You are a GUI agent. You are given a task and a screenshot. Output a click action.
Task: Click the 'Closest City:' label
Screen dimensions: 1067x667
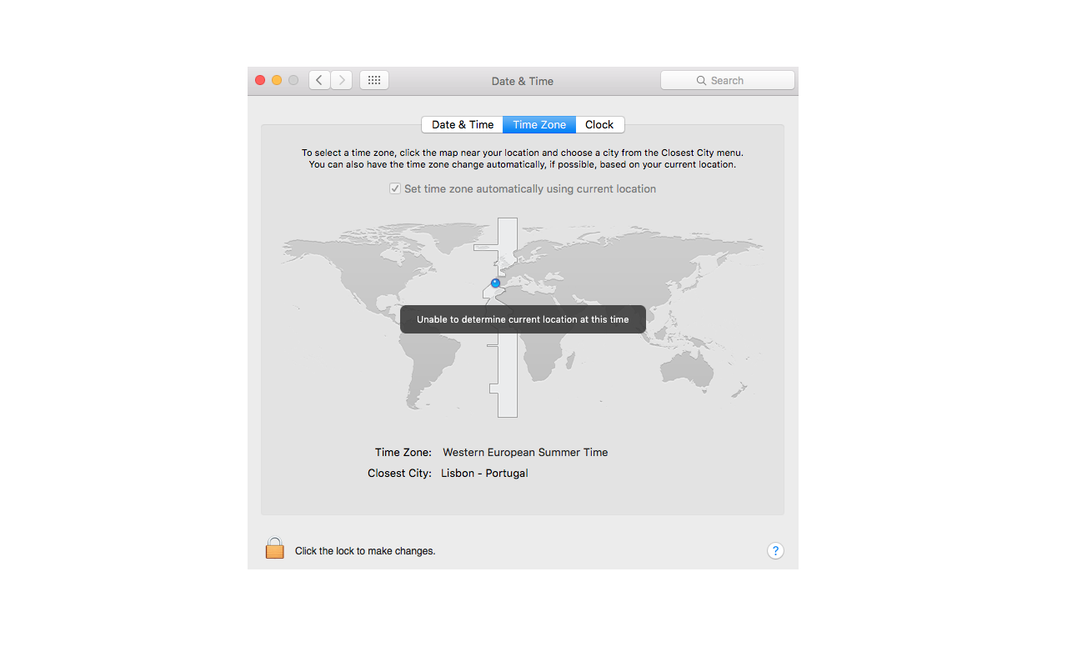pos(400,473)
